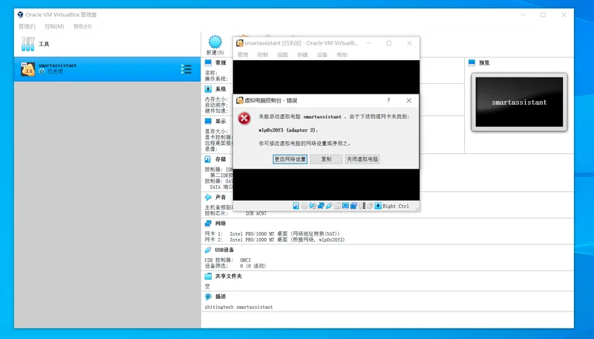Image resolution: width=594 pixels, height=339 pixels.
Task: Click the shared folders status bar indicator
Action: pyautogui.click(x=337, y=206)
